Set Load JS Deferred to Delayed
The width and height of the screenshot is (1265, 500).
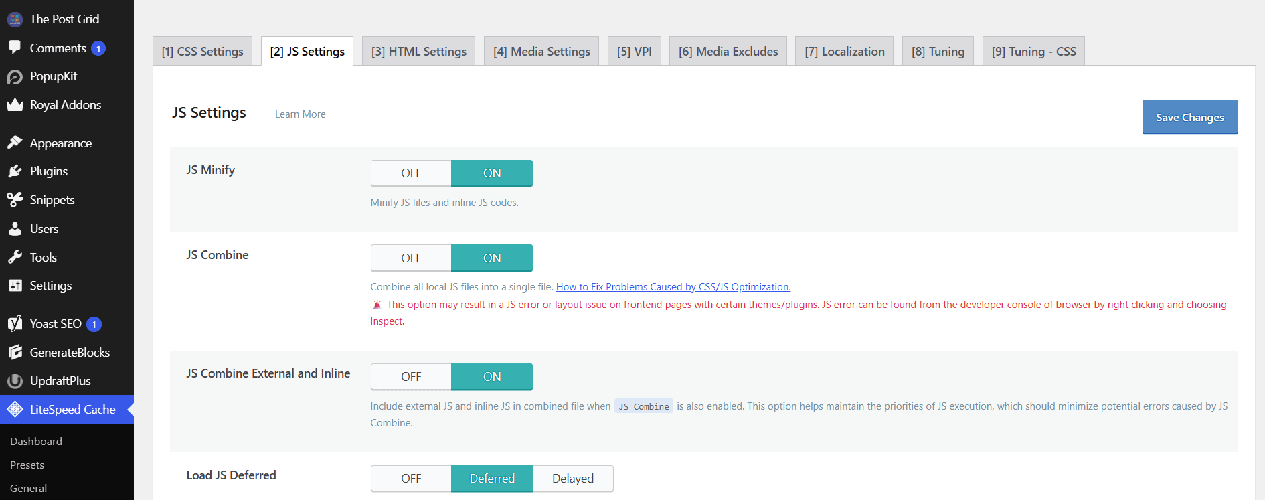[x=573, y=479]
